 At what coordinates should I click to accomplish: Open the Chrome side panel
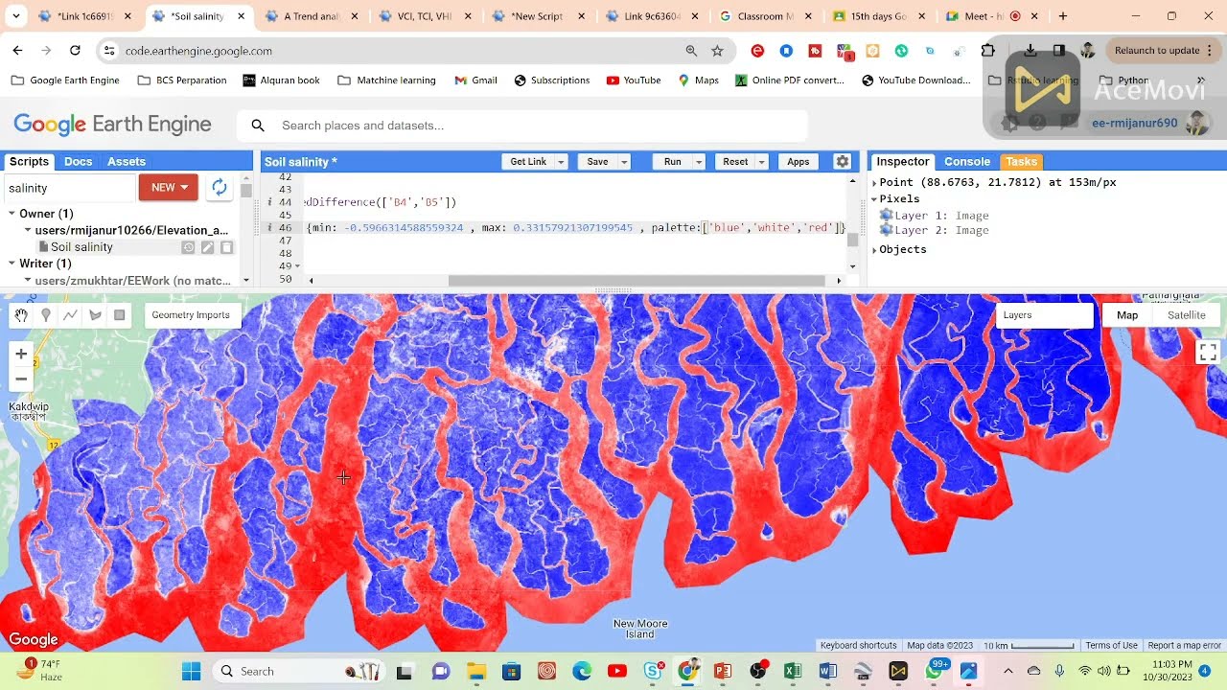pos(1058,51)
